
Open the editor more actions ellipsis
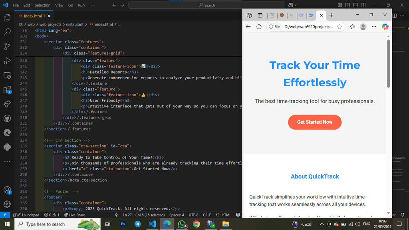click(x=402, y=16)
